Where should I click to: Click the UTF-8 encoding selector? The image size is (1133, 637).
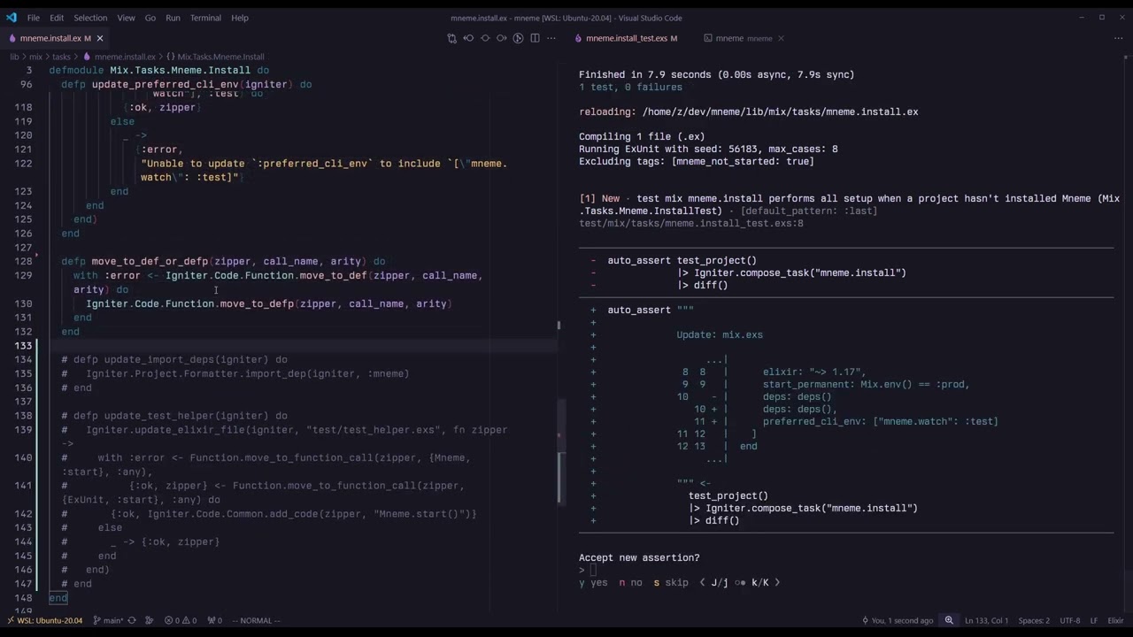(1069, 620)
